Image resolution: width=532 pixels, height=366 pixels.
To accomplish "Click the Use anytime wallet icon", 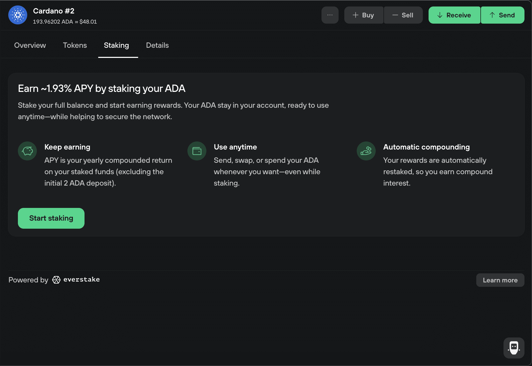I will point(197,151).
